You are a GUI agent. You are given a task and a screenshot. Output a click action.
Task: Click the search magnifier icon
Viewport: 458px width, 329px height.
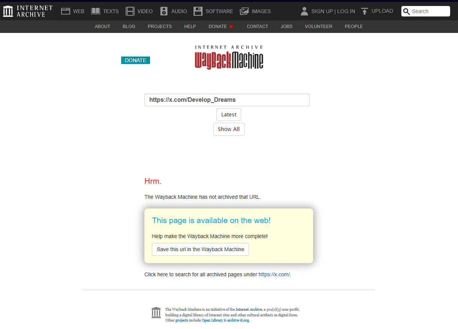click(407, 11)
